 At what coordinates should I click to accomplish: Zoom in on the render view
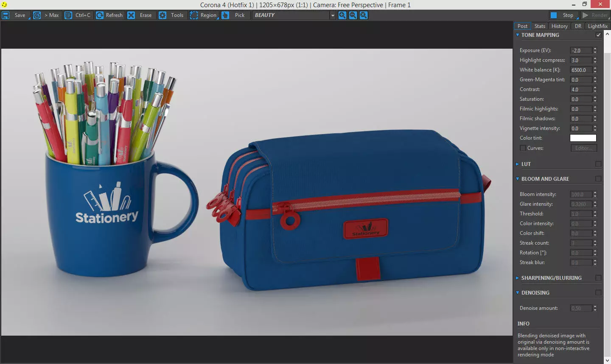click(342, 15)
